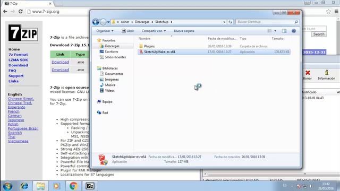Viewport: 340px width, 191px height.
Task: Open Home link on 7-Zip site
Action: [x=14, y=49]
